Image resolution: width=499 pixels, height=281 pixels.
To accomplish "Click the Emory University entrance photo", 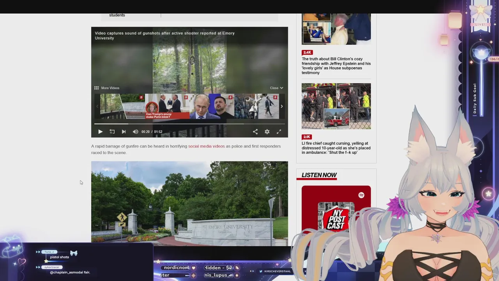I will coord(189,203).
